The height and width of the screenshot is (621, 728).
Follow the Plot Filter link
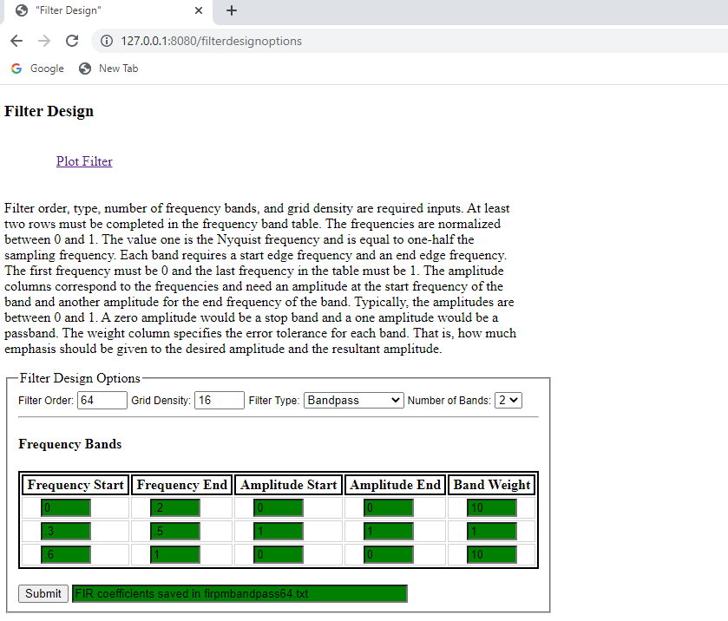pyautogui.click(x=83, y=160)
